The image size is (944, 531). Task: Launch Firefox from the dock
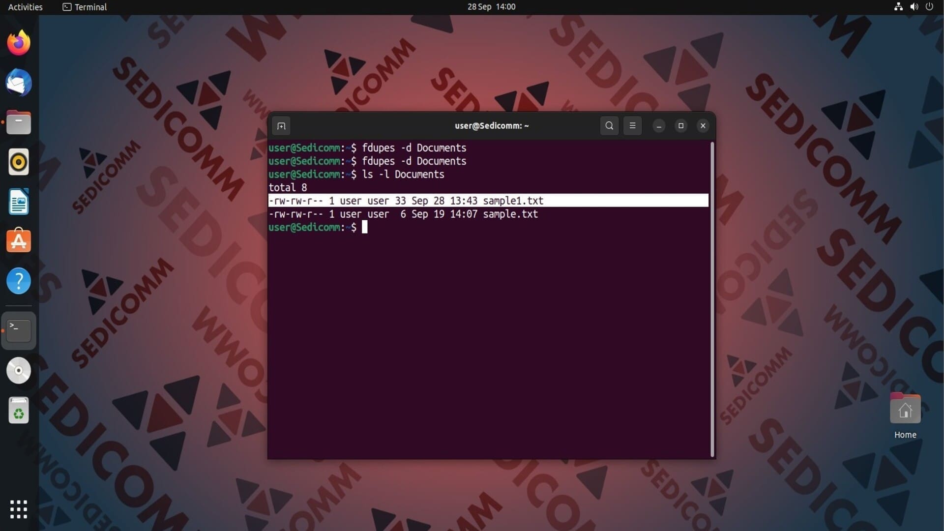point(19,43)
